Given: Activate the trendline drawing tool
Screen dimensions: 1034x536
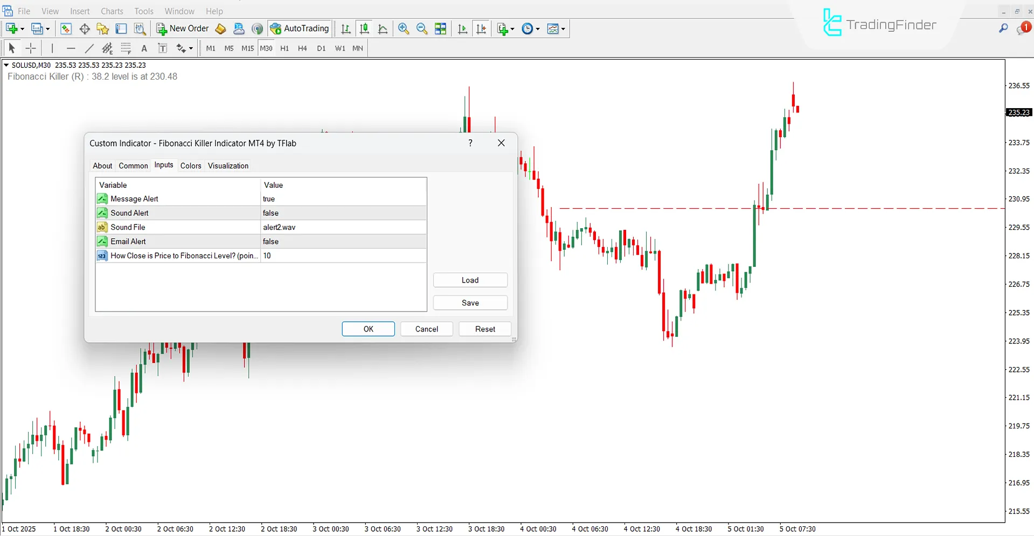Looking at the screenshot, I should click(89, 48).
